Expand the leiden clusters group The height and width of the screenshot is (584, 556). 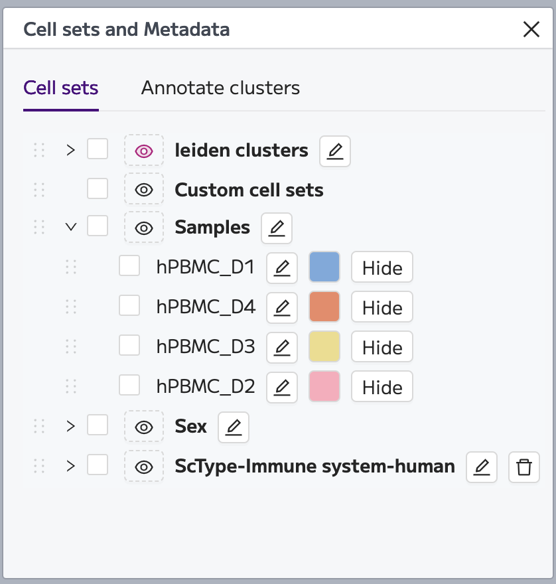coord(70,151)
